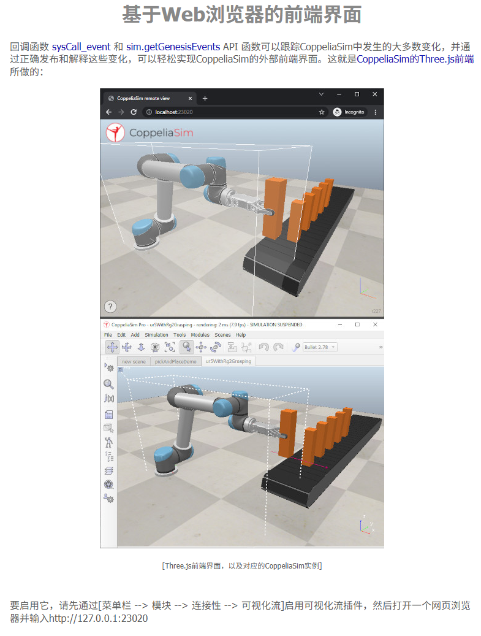
Task: Reload the localhost page in the browser
Action: (134, 112)
